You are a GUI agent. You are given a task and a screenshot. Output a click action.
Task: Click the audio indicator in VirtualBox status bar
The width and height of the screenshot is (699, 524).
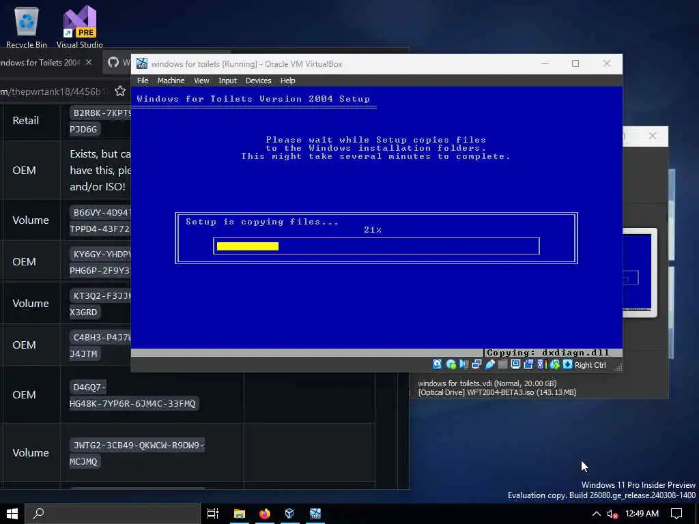click(x=464, y=364)
